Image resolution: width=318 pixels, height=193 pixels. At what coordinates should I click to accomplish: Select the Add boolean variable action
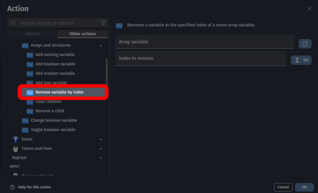(x=55, y=64)
